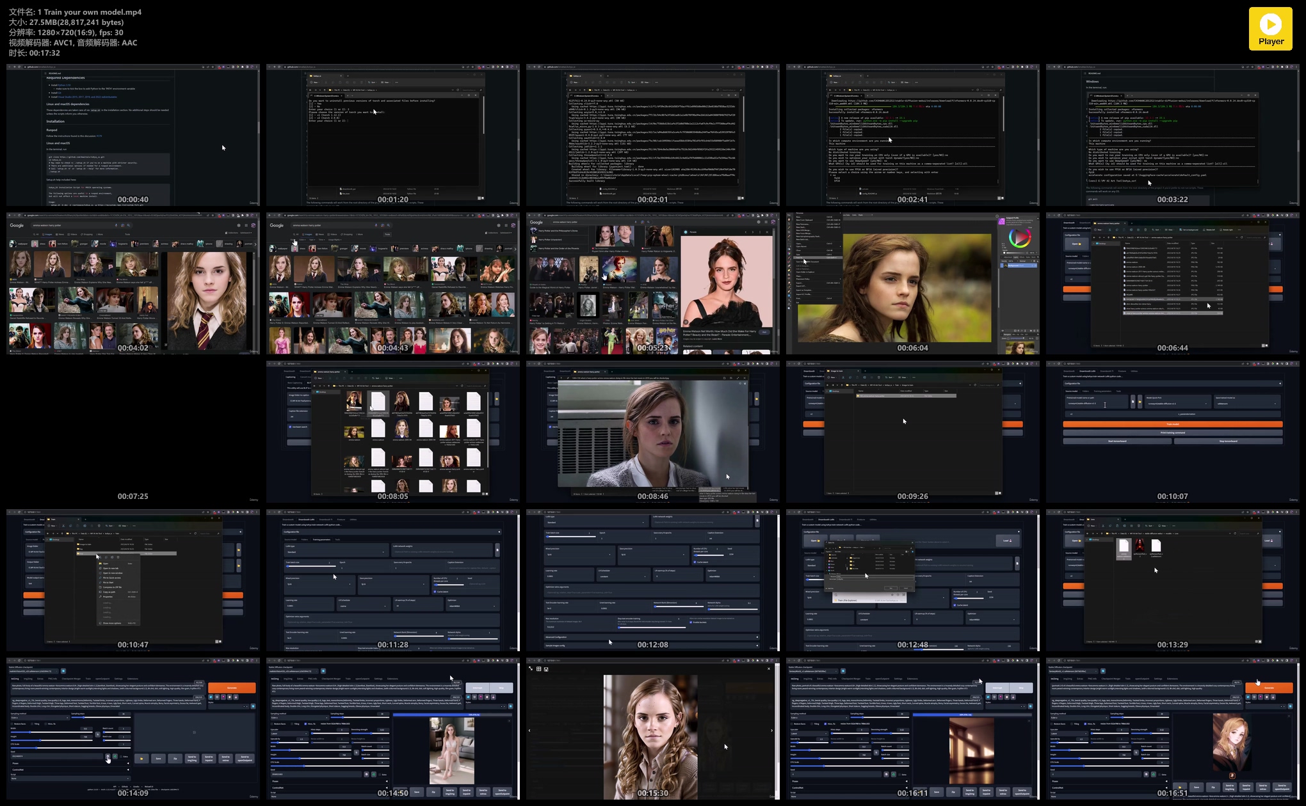Select the terminal thumbnail at 00:02:01
Viewport: 1306px width, 806px height.
coord(653,134)
